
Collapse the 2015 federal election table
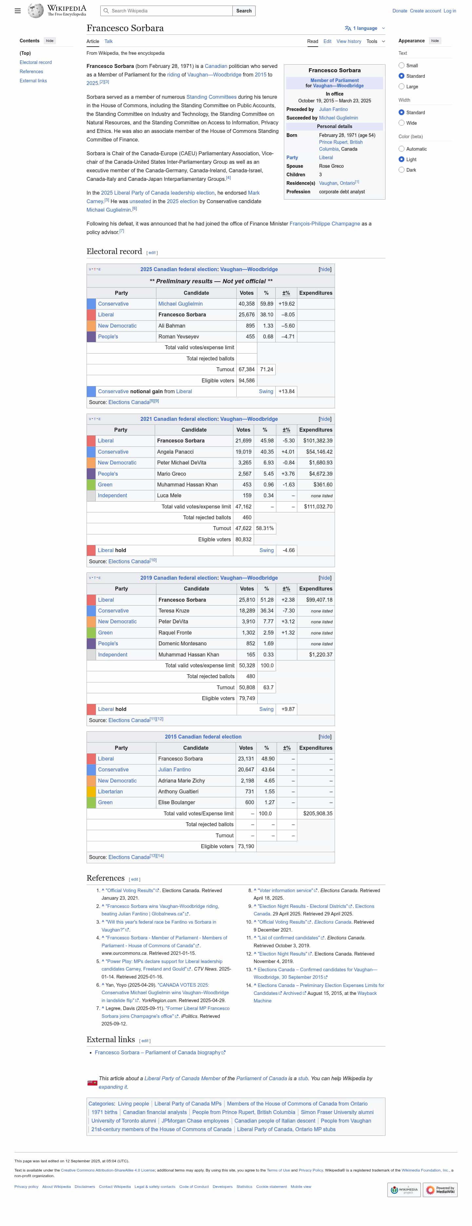[325, 737]
